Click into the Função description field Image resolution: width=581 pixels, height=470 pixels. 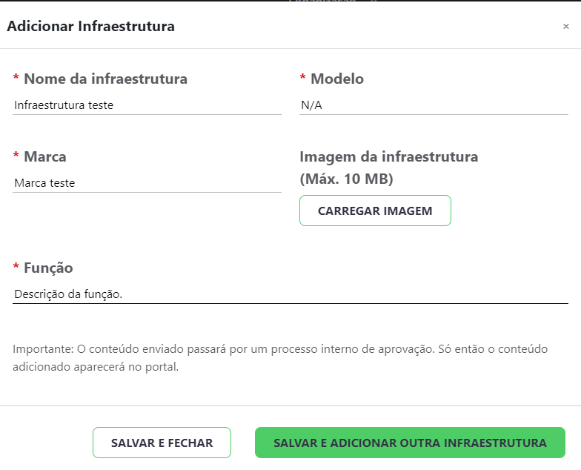click(x=290, y=294)
